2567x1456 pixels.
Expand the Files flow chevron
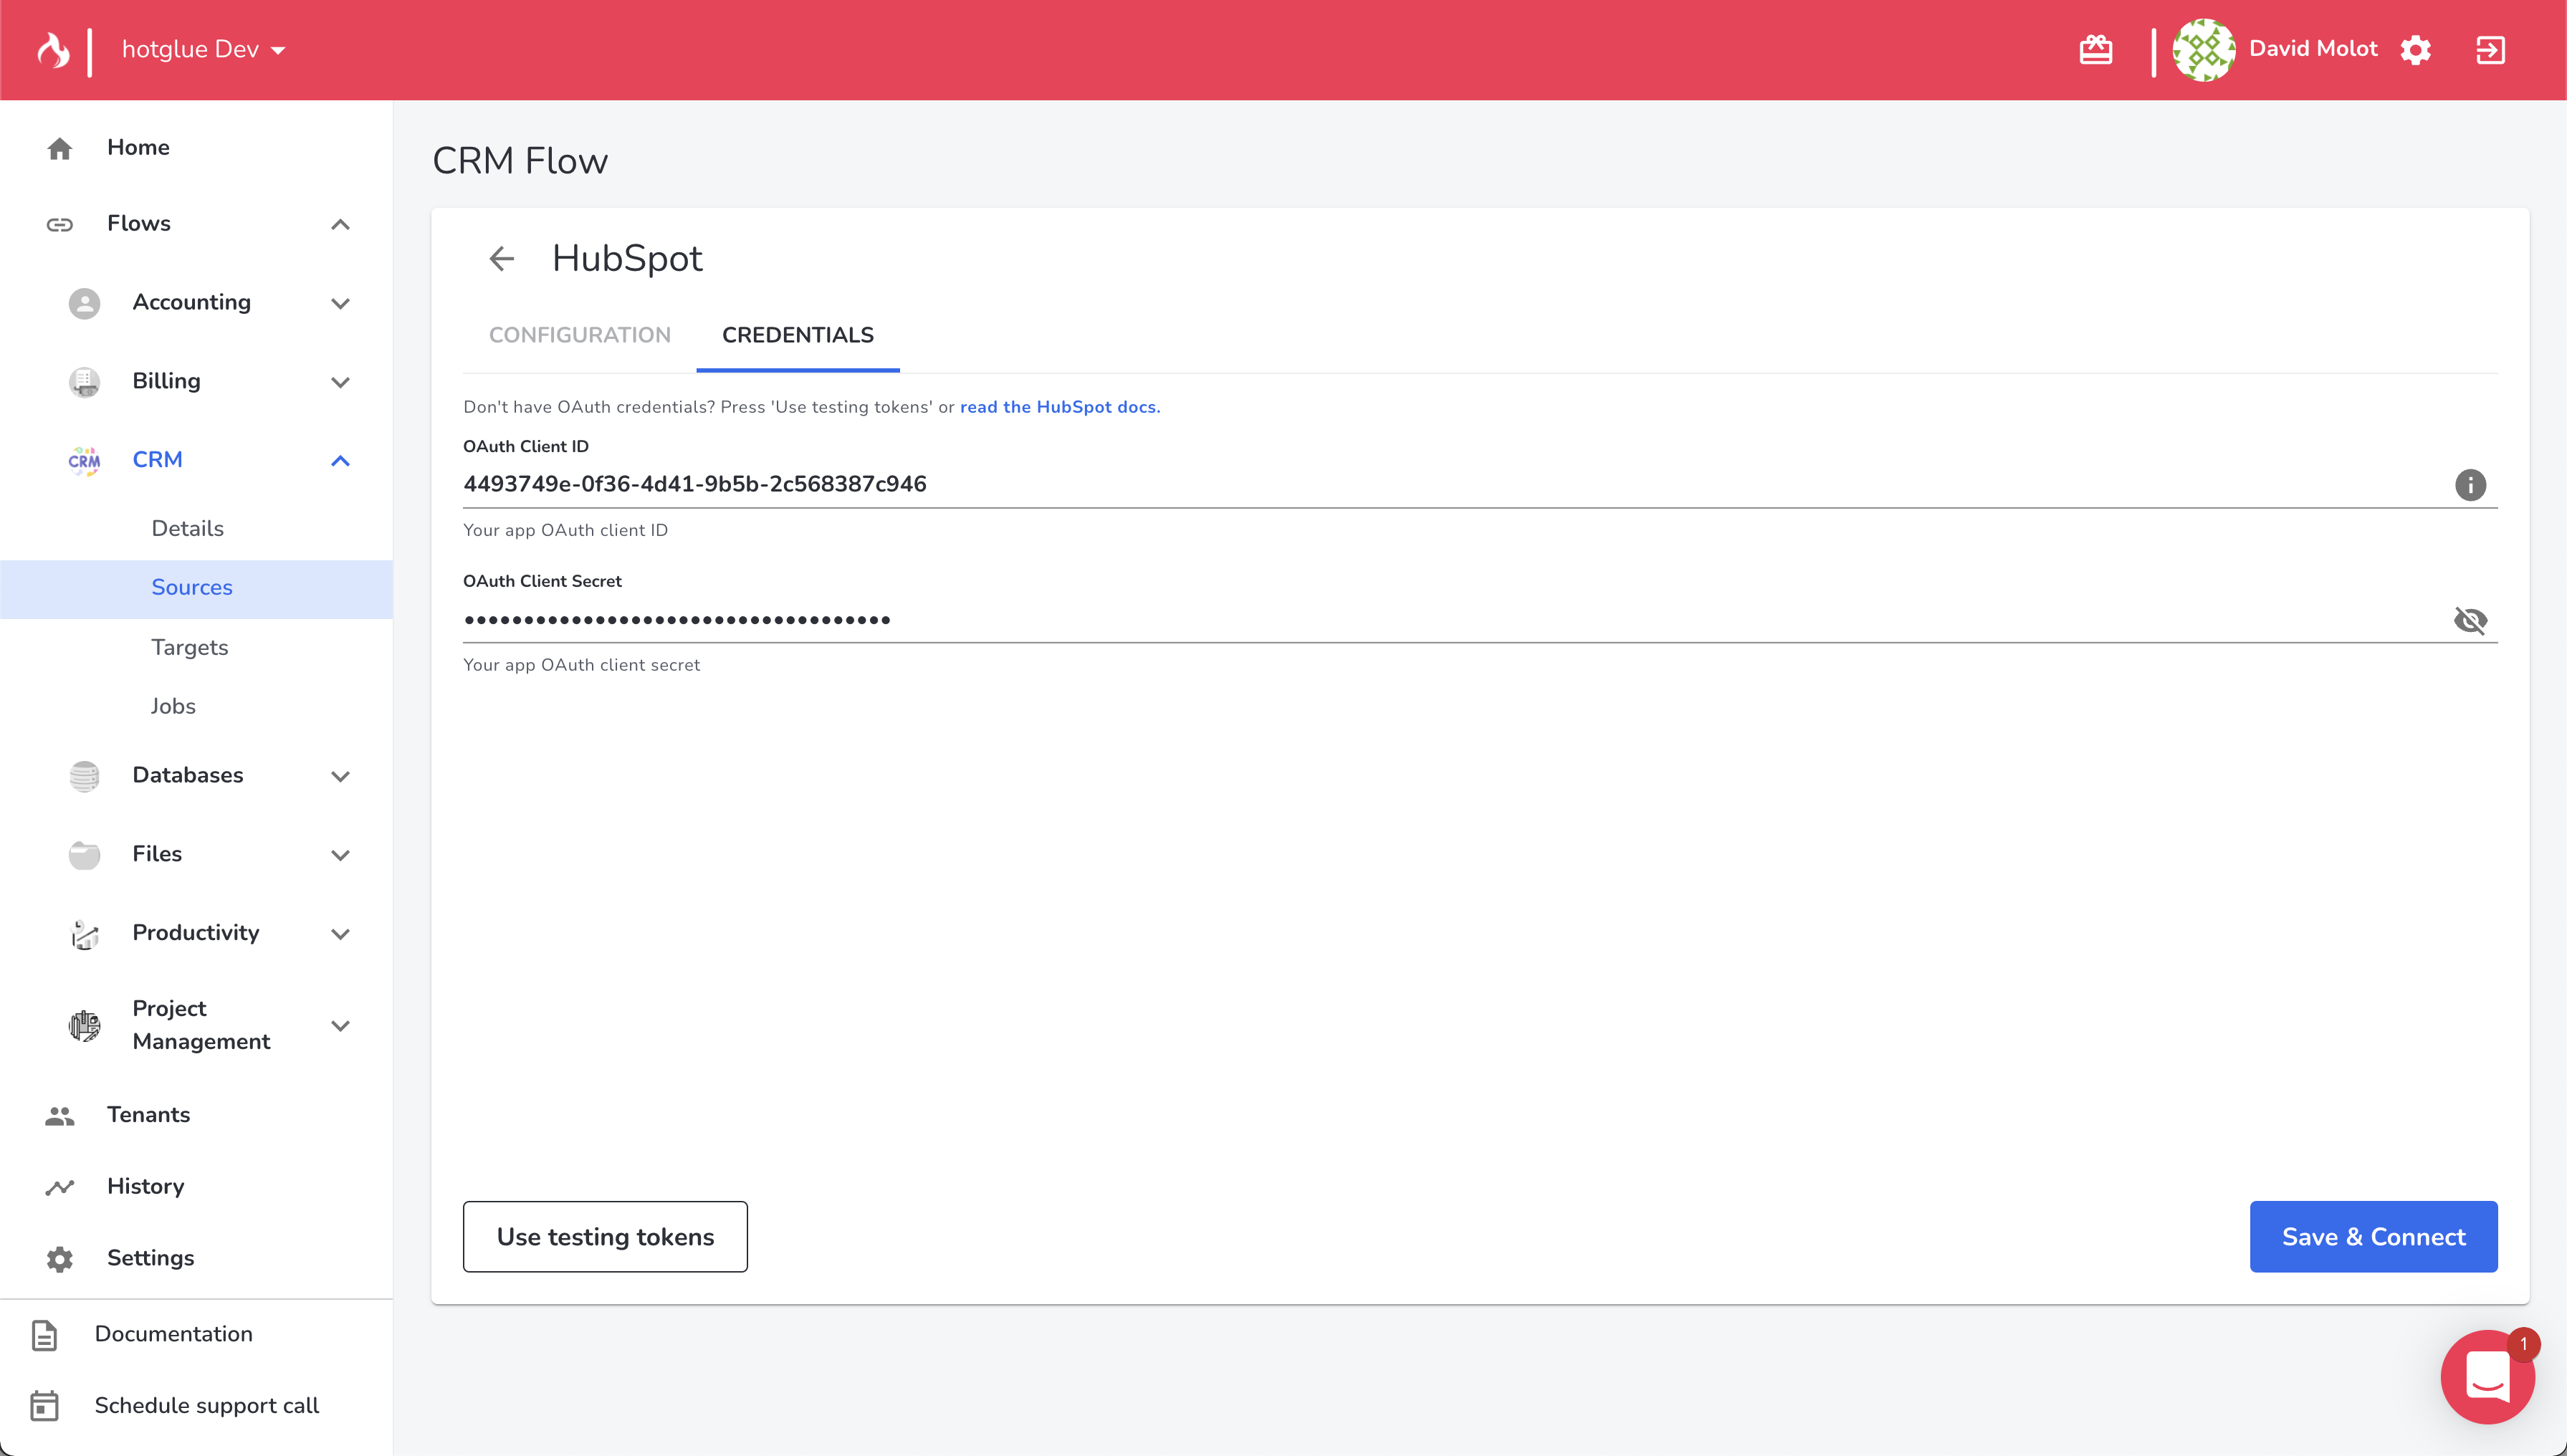[x=340, y=855]
